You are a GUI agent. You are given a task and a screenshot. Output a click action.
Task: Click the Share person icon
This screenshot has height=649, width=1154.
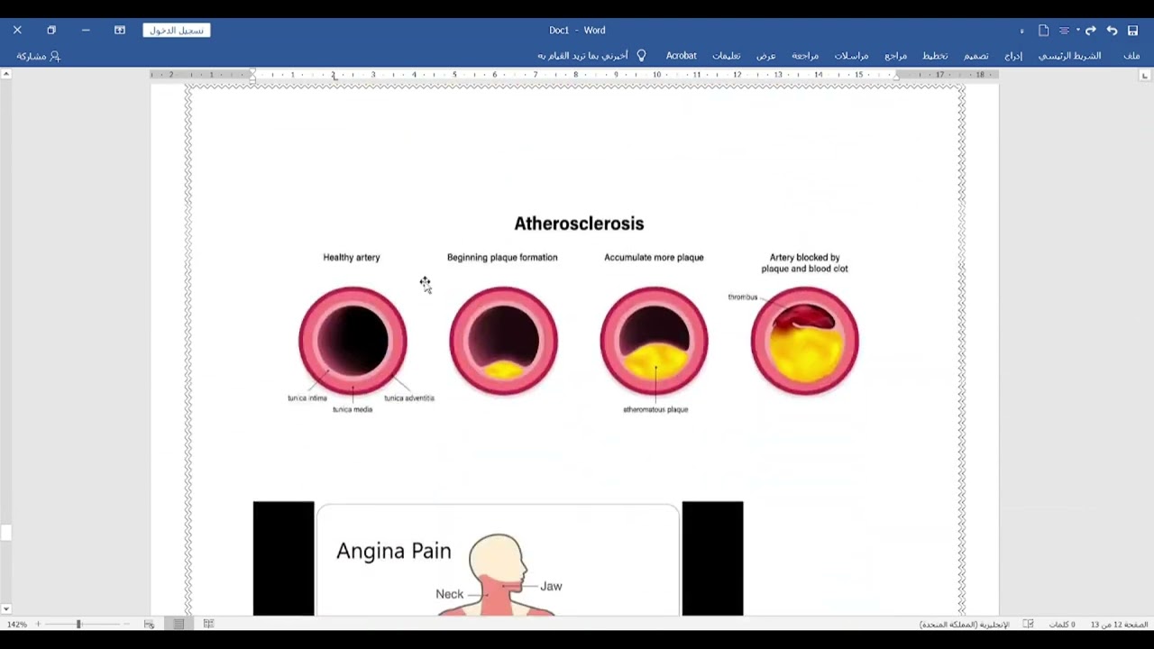click(55, 56)
